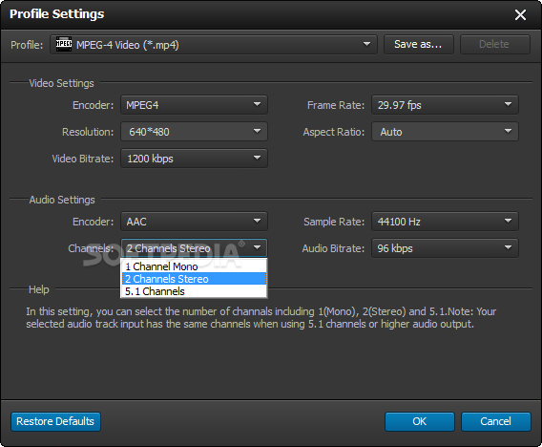Click the MPEG film icon in Profile box
The height and width of the screenshot is (447, 542).
click(64, 44)
